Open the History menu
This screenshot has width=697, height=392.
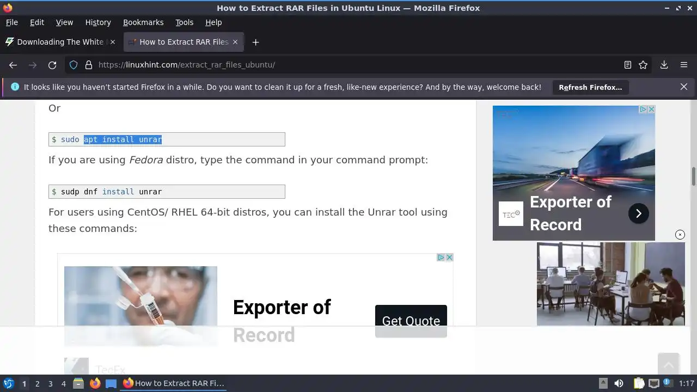point(98,22)
